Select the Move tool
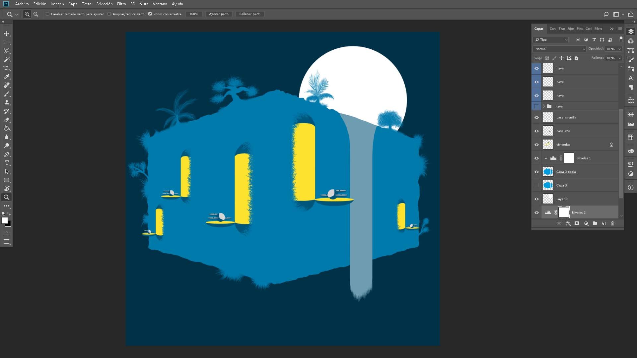 (x=7, y=33)
